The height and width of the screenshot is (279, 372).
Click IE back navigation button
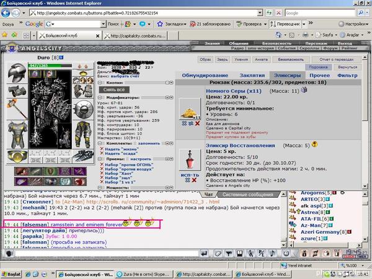click(x=6, y=13)
